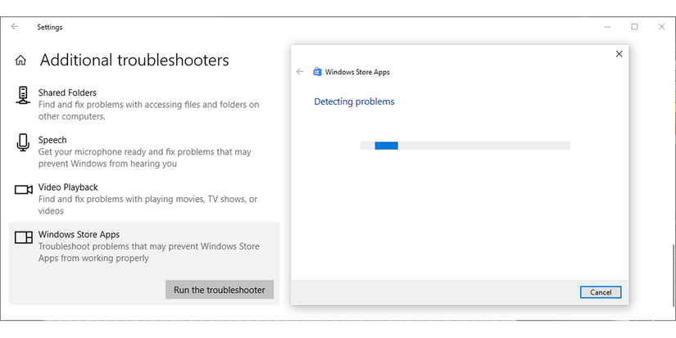Viewport: 676px width, 338px height.
Task: Click the Shared Folders icon
Action: pos(23,95)
